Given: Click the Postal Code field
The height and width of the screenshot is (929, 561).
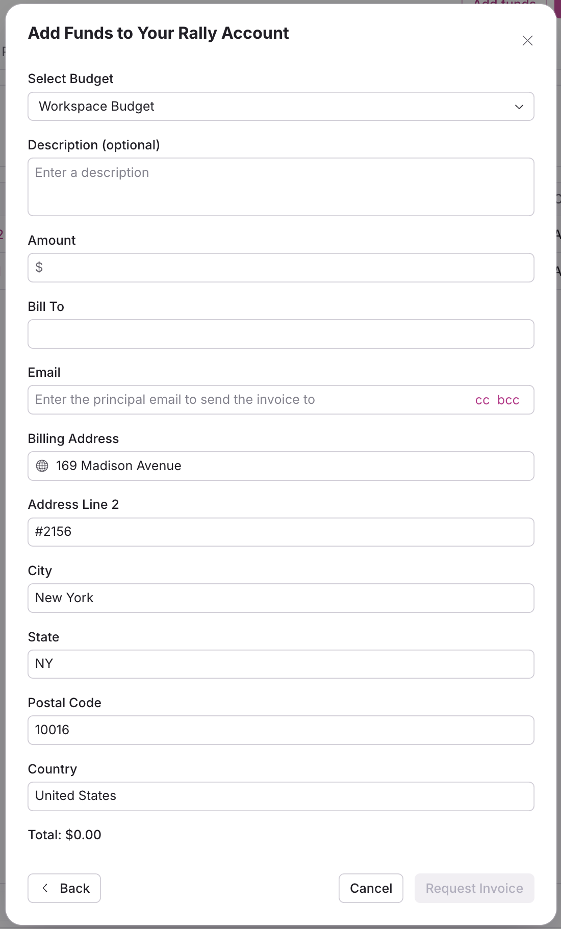Looking at the screenshot, I should pos(280,730).
